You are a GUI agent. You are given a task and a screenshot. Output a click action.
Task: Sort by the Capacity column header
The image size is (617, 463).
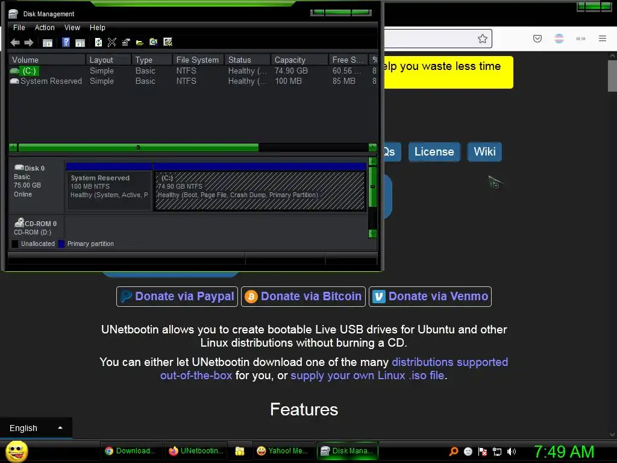[299, 60]
